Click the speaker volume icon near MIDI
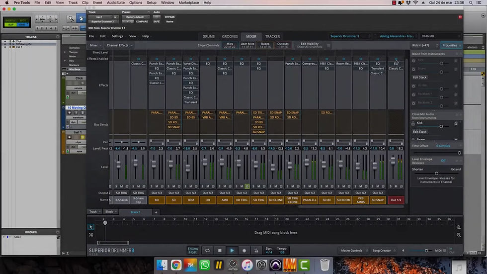The image size is (487, 274). pyautogui.click(x=403, y=251)
